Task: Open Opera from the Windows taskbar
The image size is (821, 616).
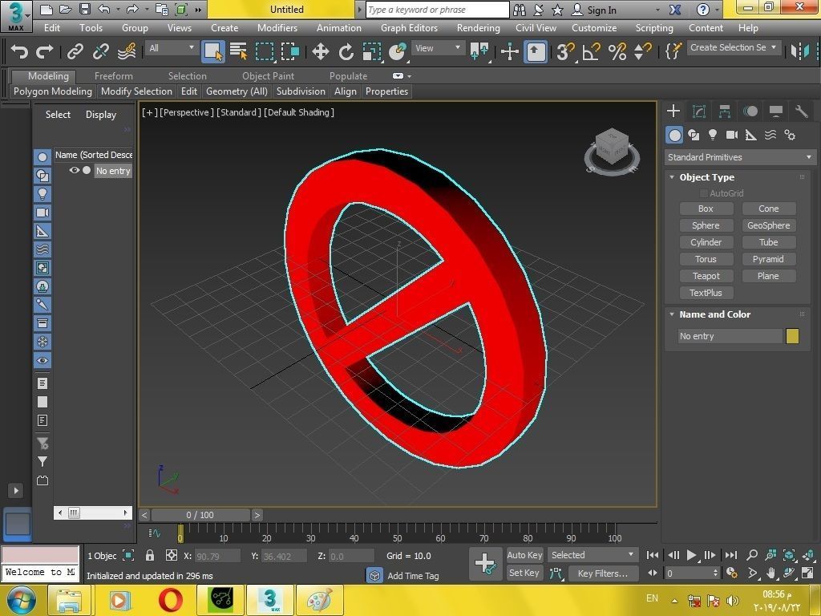Action: [x=171, y=600]
